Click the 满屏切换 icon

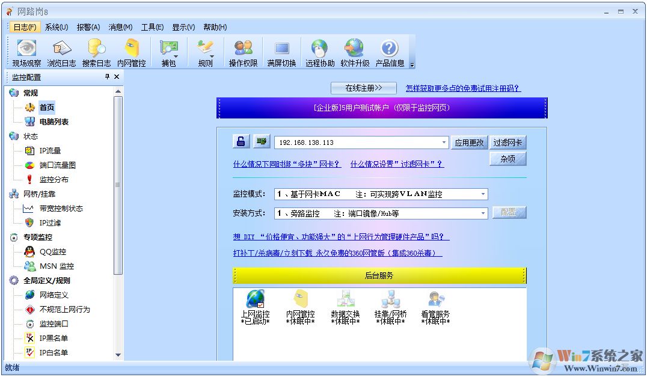[x=280, y=51]
